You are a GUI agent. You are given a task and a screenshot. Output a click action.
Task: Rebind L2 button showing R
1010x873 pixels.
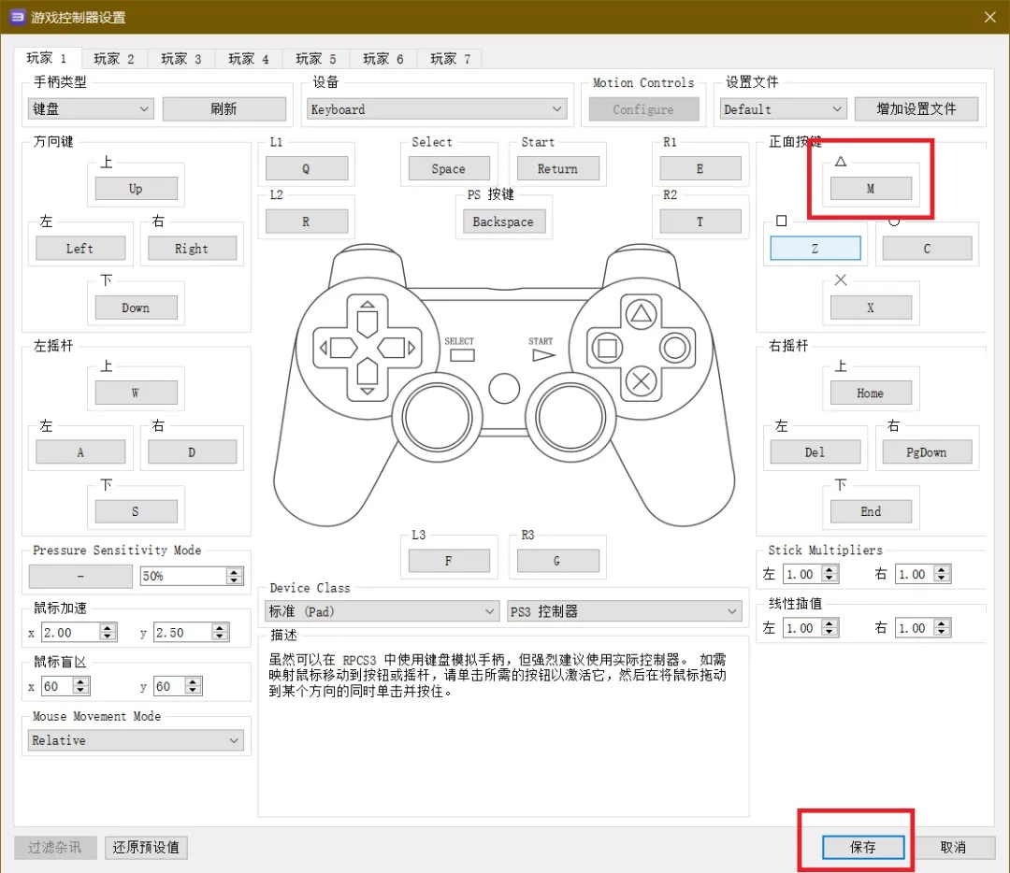pos(307,222)
